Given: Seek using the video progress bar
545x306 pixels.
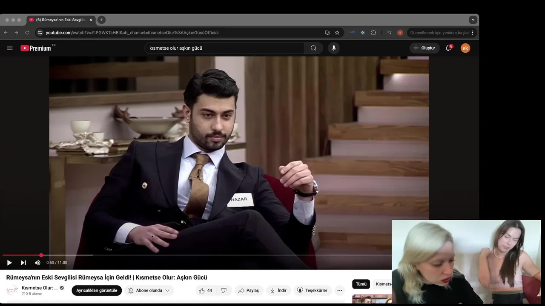Looking at the screenshot, I should [x=197, y=255].
